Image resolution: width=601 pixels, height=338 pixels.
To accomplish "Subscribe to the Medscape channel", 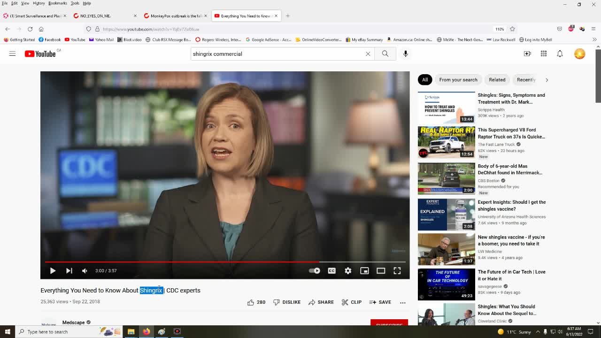I will [389, 323].
